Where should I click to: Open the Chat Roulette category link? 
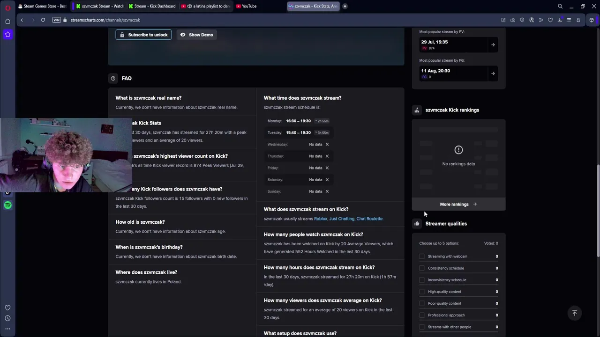[369, 219]
